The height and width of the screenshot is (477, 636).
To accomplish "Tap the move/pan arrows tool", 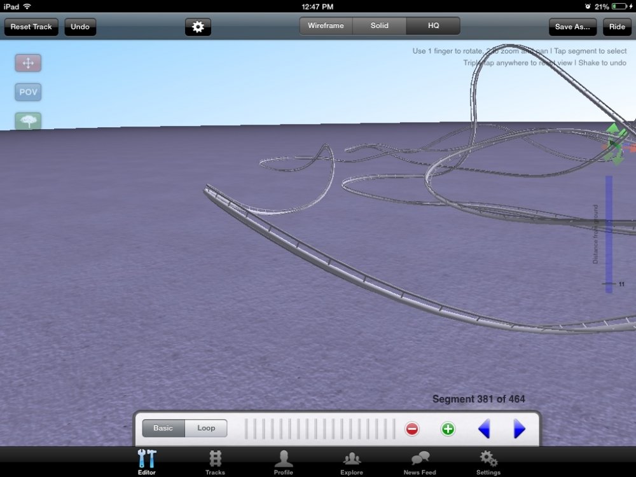I will (x=28, y=63).
